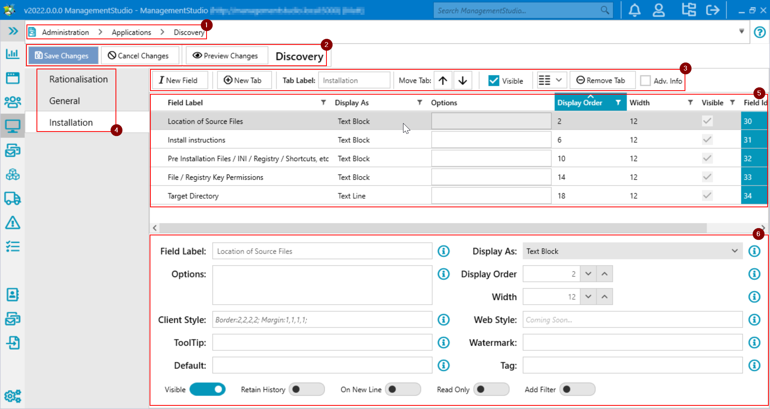This screenshot has height=409, width=770.
Task: Open the user groups icon in sidebar
Action: tap(12, 102)
